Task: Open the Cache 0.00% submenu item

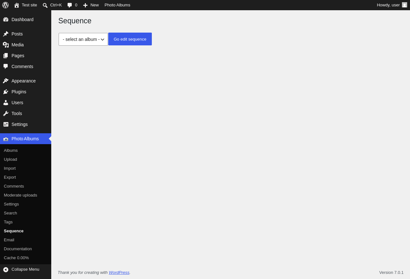Action: (x=16, y=258)
